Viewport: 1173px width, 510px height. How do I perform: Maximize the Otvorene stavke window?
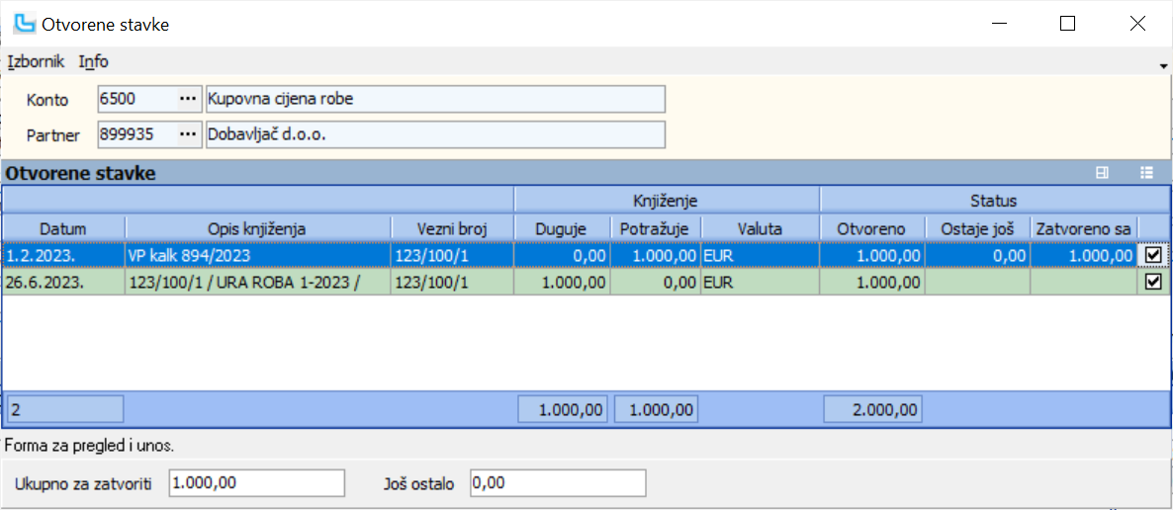[x=1067, y=24]
